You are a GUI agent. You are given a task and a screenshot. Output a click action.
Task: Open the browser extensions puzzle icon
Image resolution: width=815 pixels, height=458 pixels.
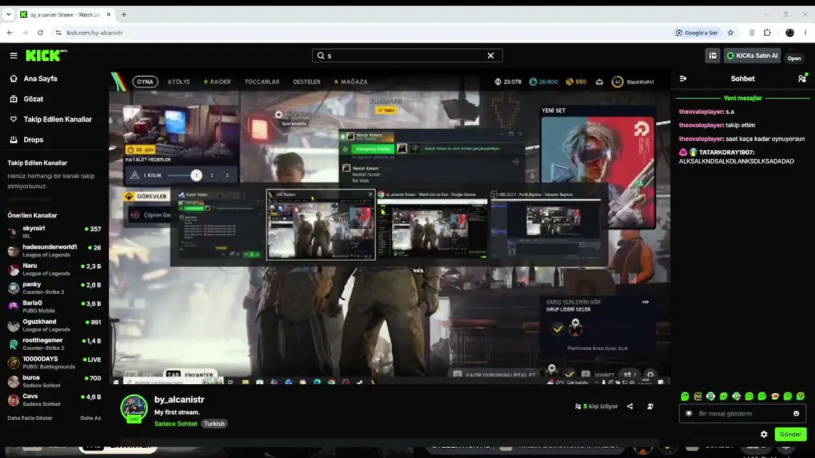767,32
